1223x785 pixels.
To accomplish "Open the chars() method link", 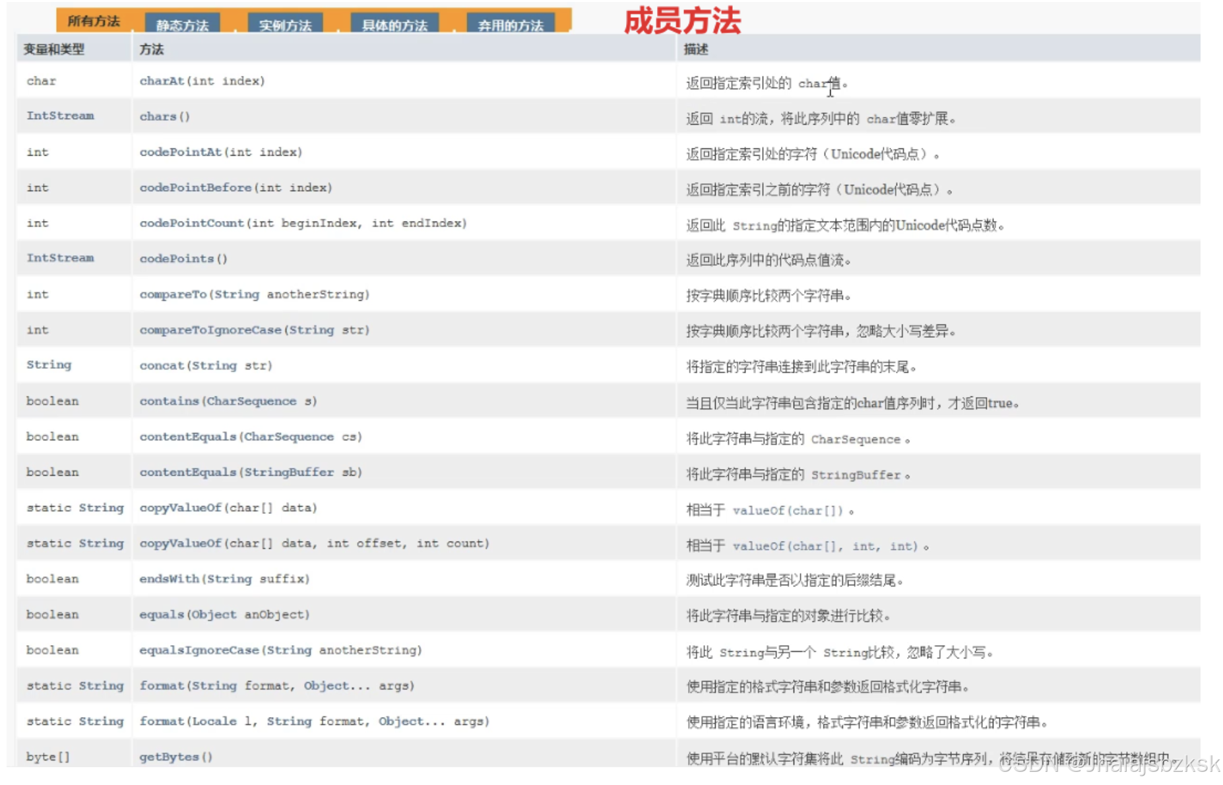I will (164, 117).
